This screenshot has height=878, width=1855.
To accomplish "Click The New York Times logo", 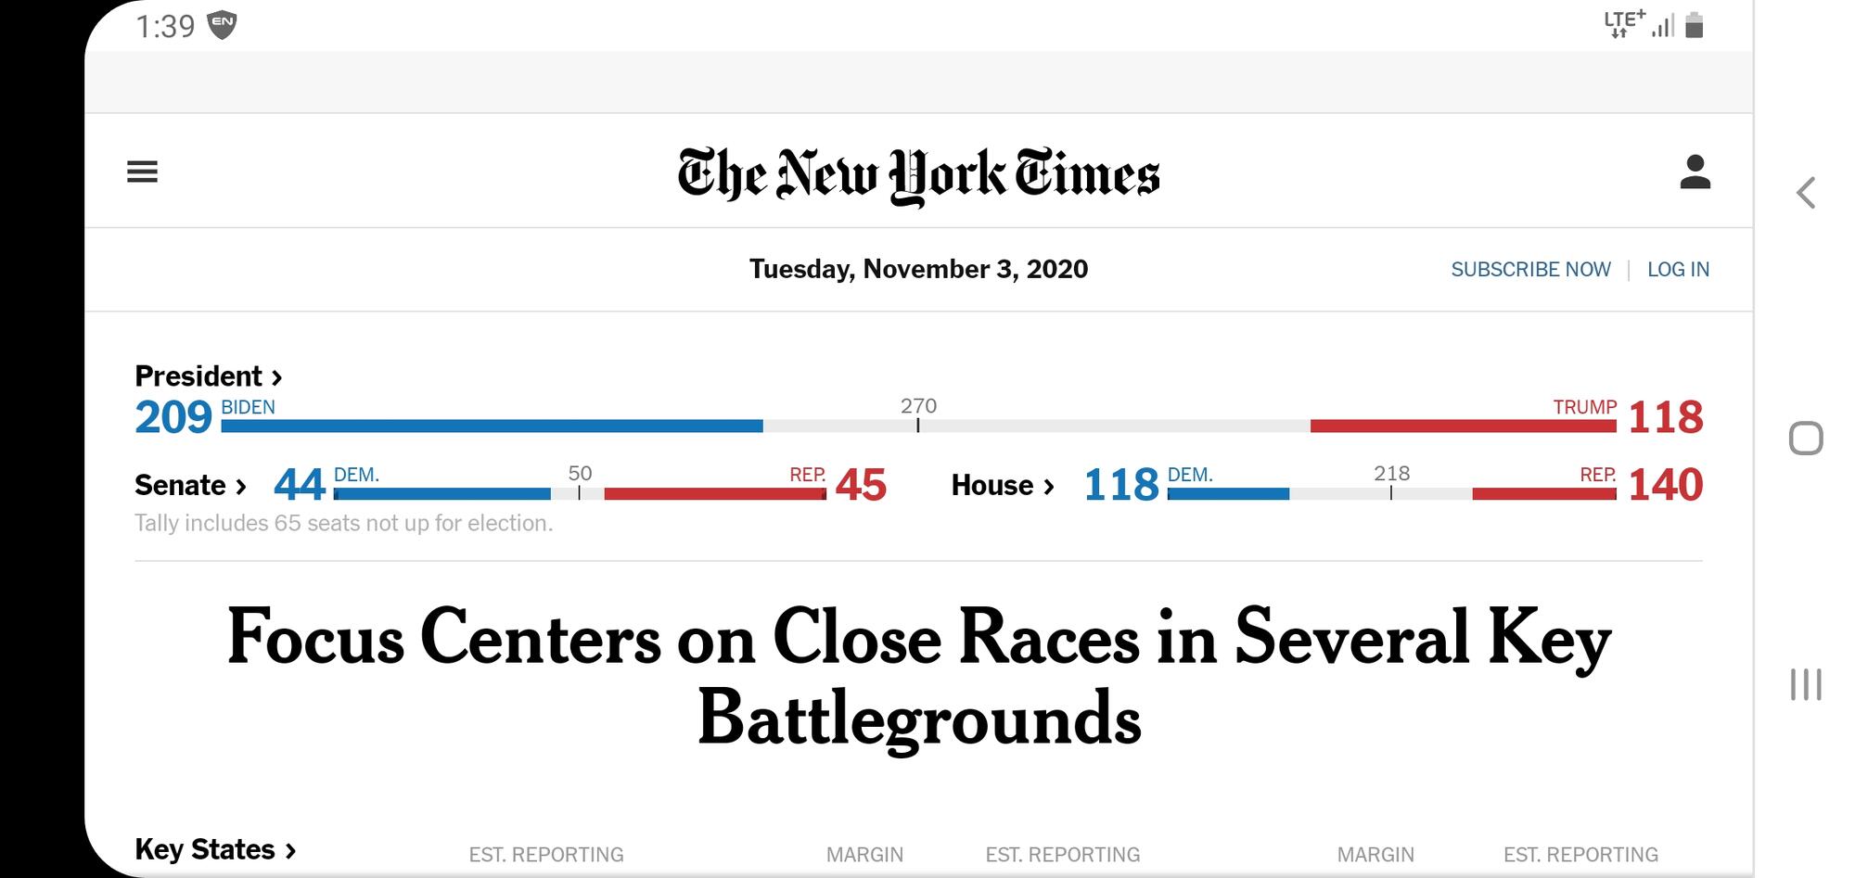I will click(918, 174).
